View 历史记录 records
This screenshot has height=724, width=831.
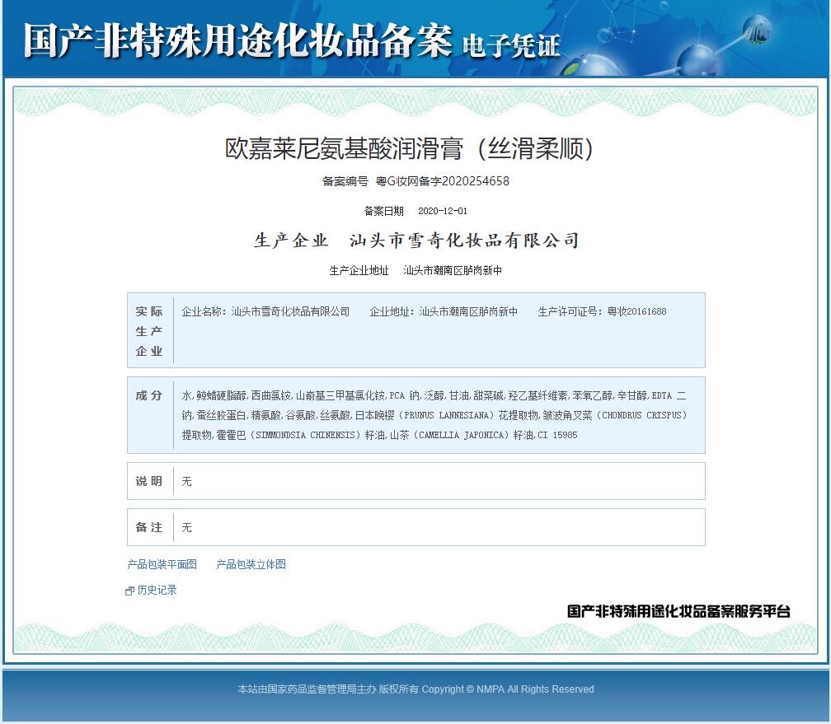157,590
